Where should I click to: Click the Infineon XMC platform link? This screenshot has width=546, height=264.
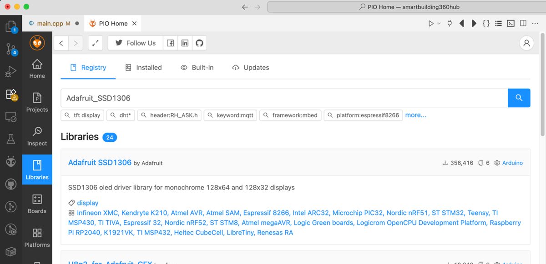click(x=97, y=213)
